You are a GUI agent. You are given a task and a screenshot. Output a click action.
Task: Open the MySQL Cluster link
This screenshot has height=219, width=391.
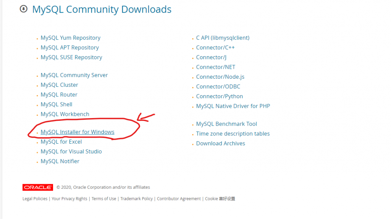[59, 85]
